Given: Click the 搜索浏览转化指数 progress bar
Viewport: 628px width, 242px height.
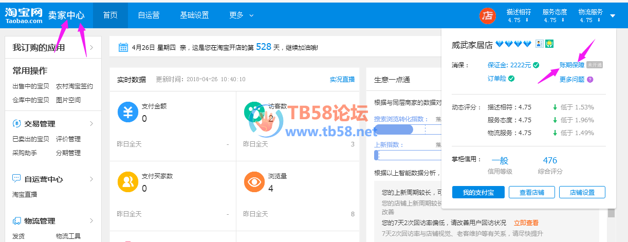Looking at the screenshot, I should pos(408,129).
